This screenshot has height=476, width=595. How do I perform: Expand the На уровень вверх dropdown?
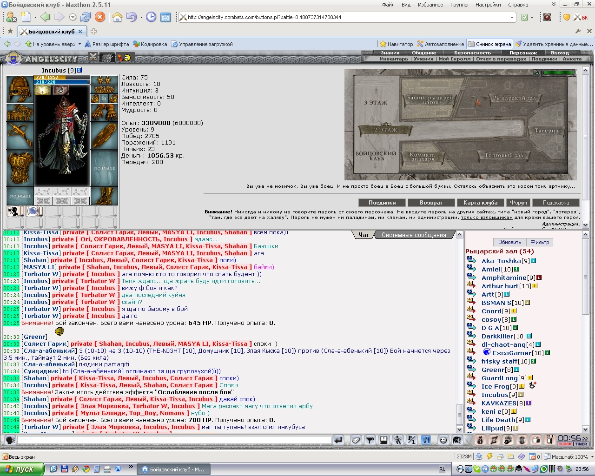click(79, 44)
